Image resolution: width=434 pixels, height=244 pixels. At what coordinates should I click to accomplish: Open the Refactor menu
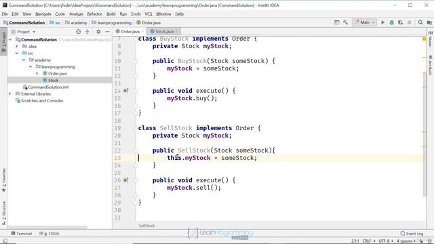pyautogui.click(x=94, y=14)
